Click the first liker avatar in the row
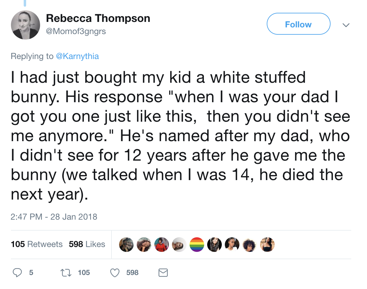367x289 pixels. click(x=126, y=245)
